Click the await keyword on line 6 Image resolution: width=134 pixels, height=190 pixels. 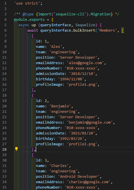pyautogui.click(x=33, y=30)
